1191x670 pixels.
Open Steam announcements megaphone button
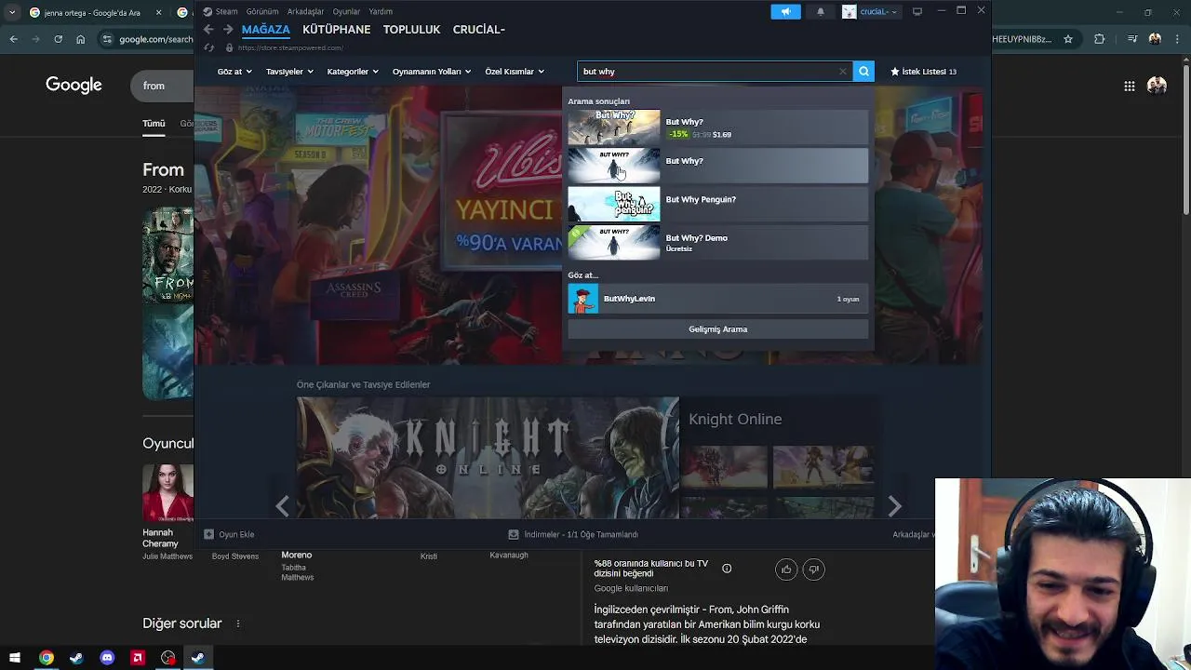pyautogui.click(x=785, y=11)
